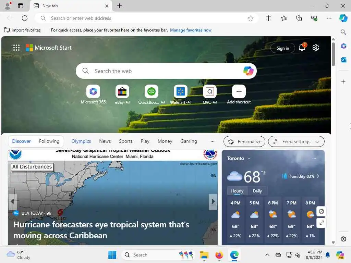Open the Microsoft 365 shortcut tile
This screenshot has height=263, width=351.
coord(93,95)
